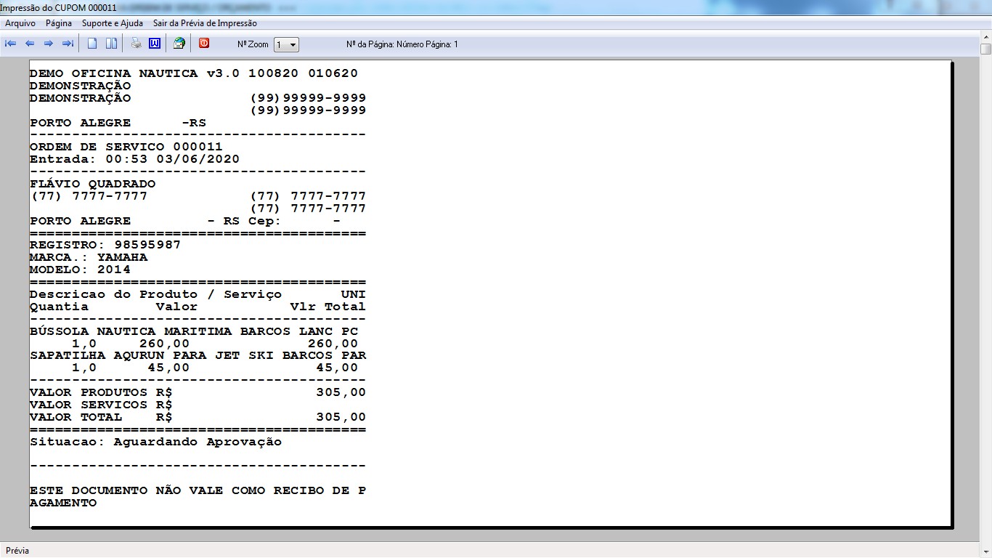Click the red power exit icon
Screen dimensions: 992x558
(204, 44)
